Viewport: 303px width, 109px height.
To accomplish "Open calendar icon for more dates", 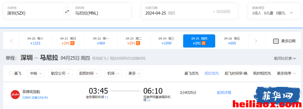I will pyautogui.click(x=276, y=41).
